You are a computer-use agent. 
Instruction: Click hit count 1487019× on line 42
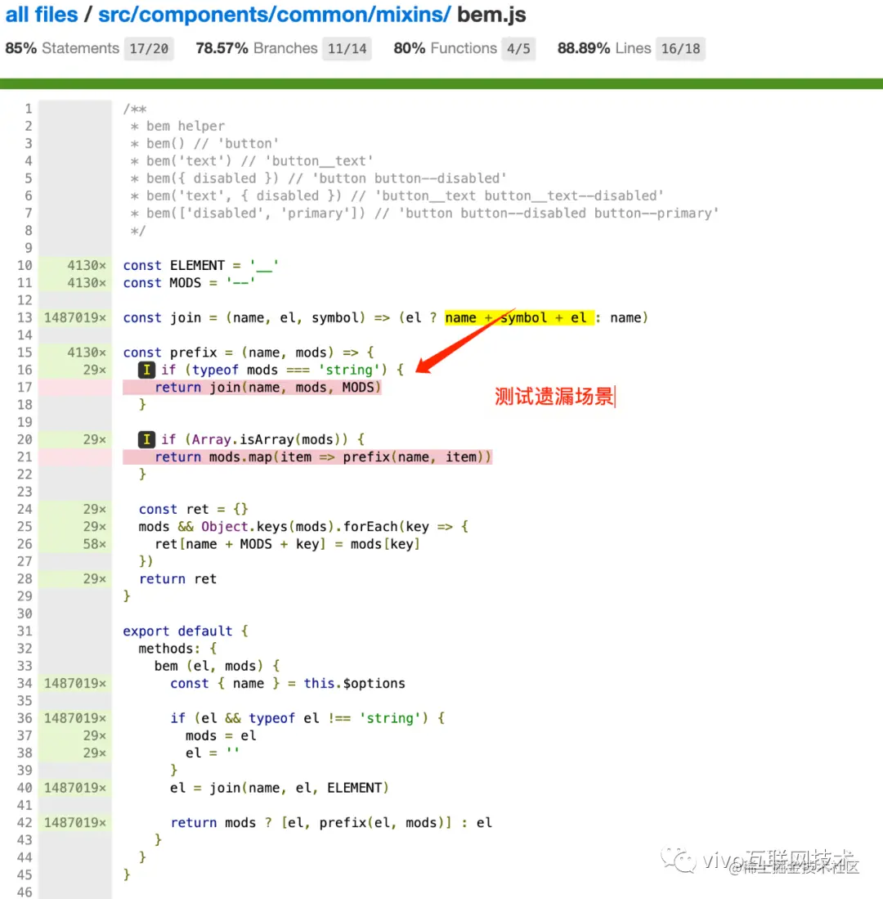(x=75, y=823)
